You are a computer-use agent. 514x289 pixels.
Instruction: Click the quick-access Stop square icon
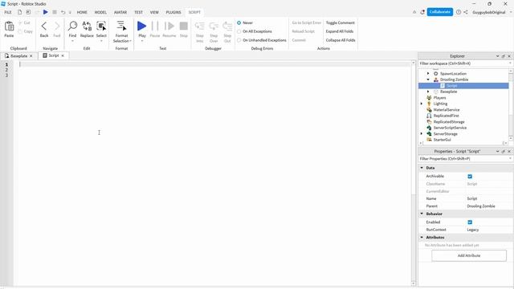point(55,12)
